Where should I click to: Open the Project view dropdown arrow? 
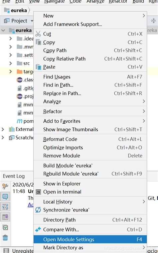(x=32, y=21)
